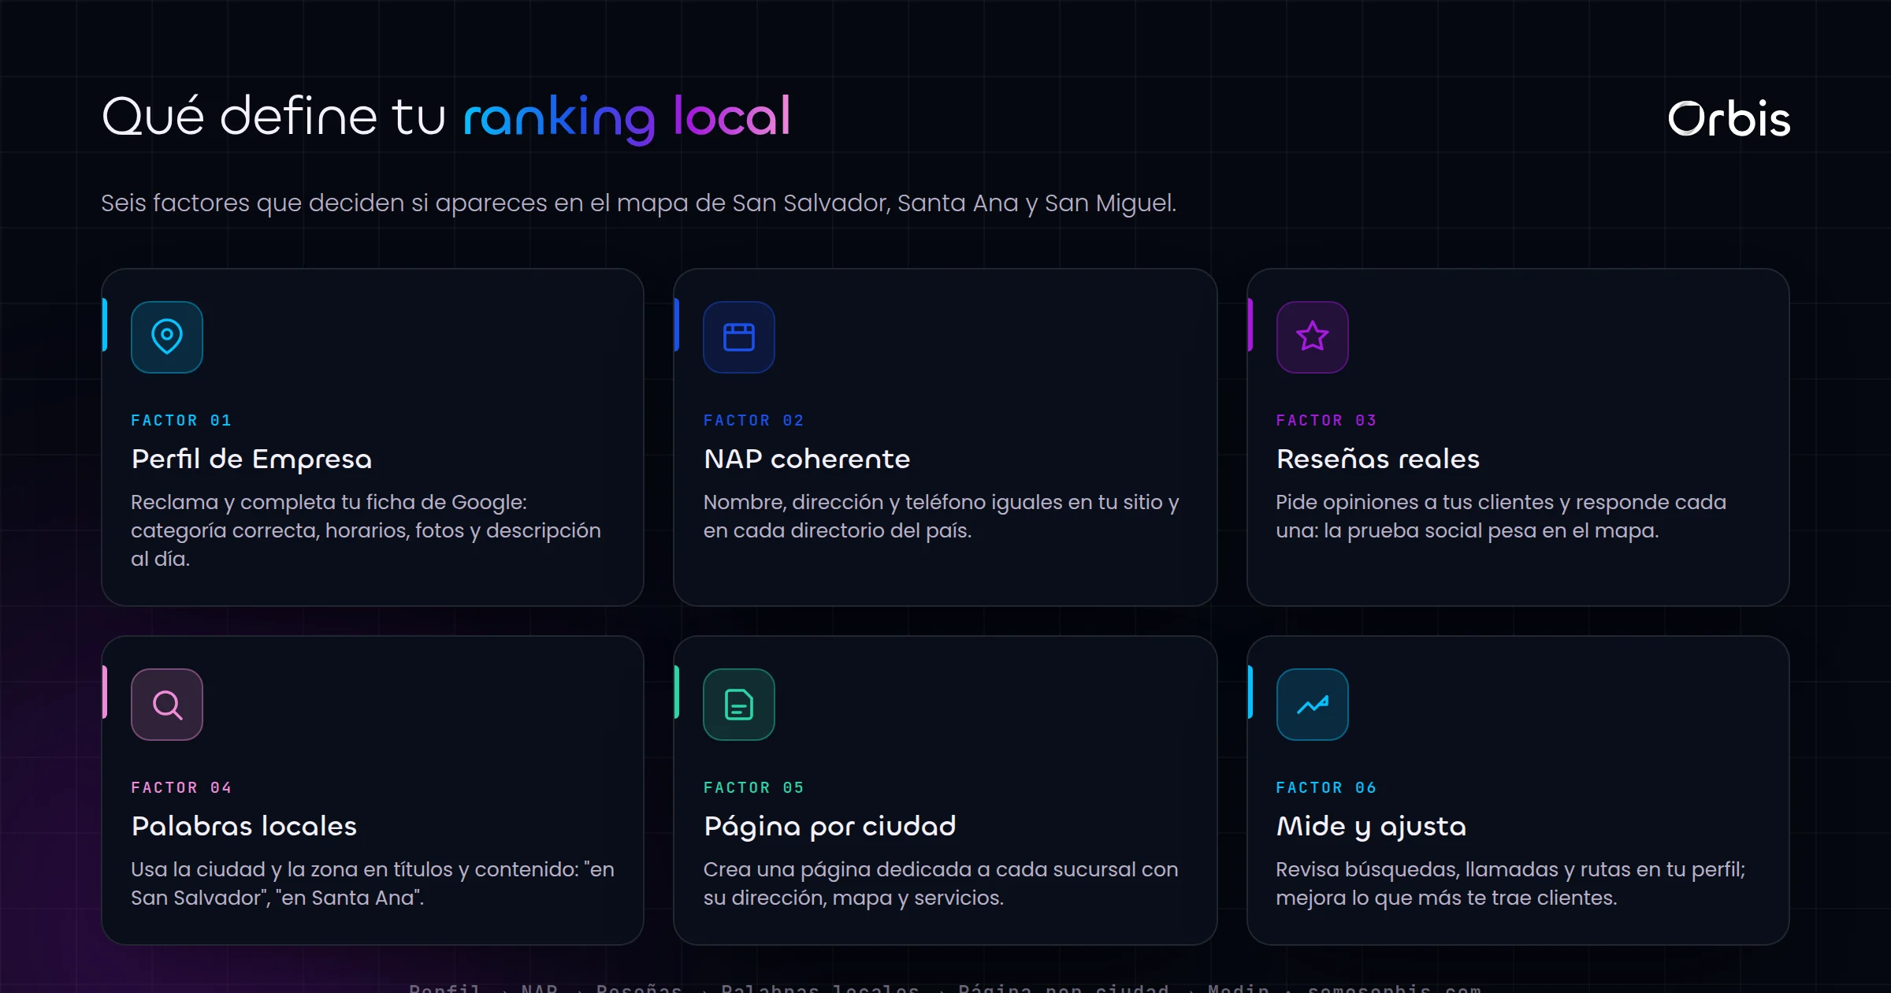Click the trending chart icon for Mide y ajusta

[x=1313, y=705]
